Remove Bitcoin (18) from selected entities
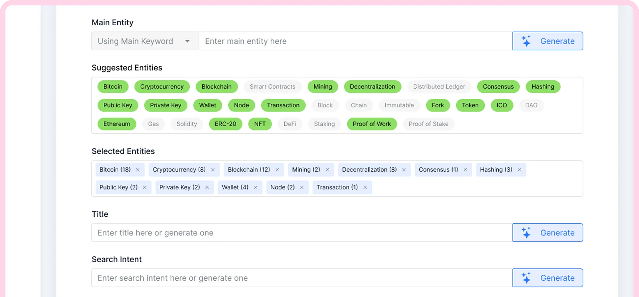The image size is (639, 297). (138, 170)
